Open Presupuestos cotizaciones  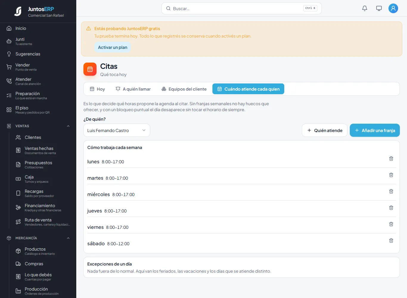(43, 164)
